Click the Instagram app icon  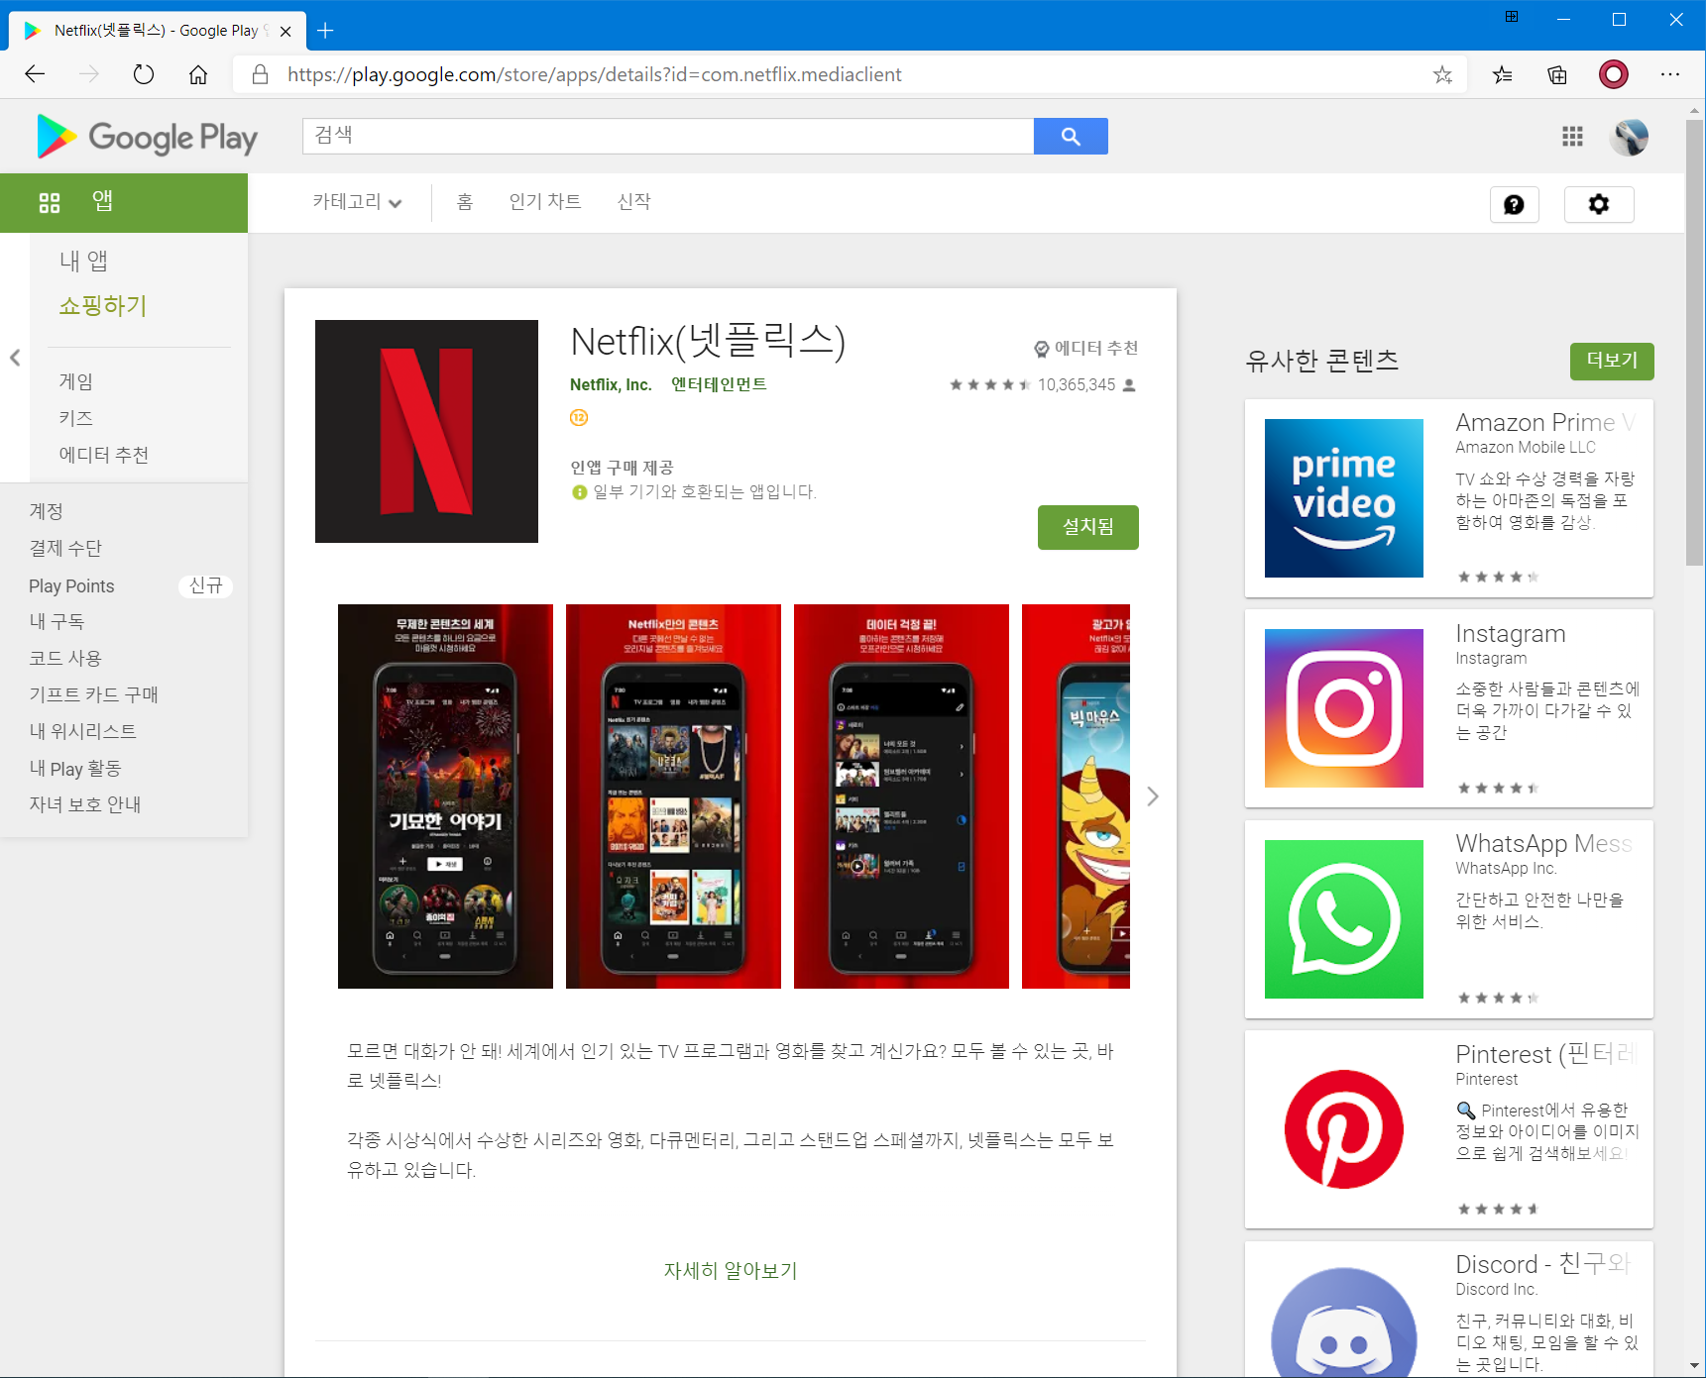click(x=1344, y=708)
